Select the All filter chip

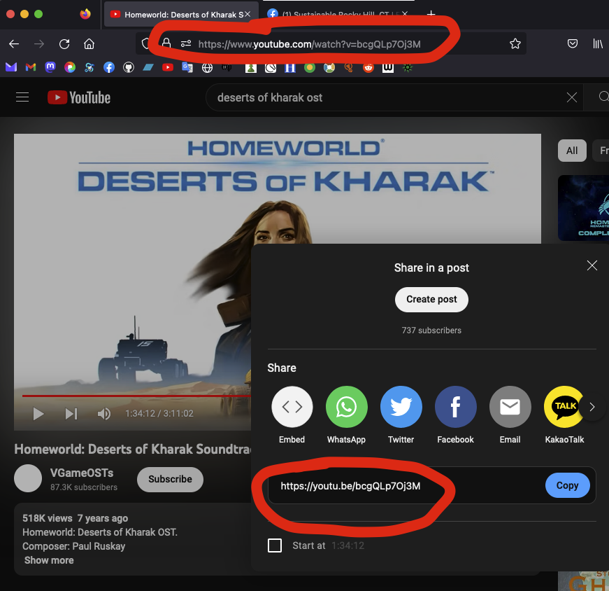click(x=572, y=151)
